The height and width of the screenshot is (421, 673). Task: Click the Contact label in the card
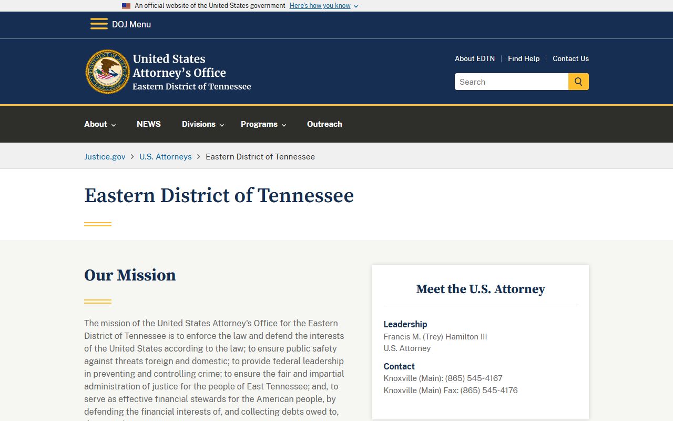click(x=399, y=366)
